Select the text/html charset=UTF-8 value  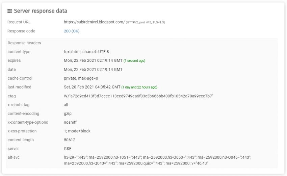(x=86, y=52)
